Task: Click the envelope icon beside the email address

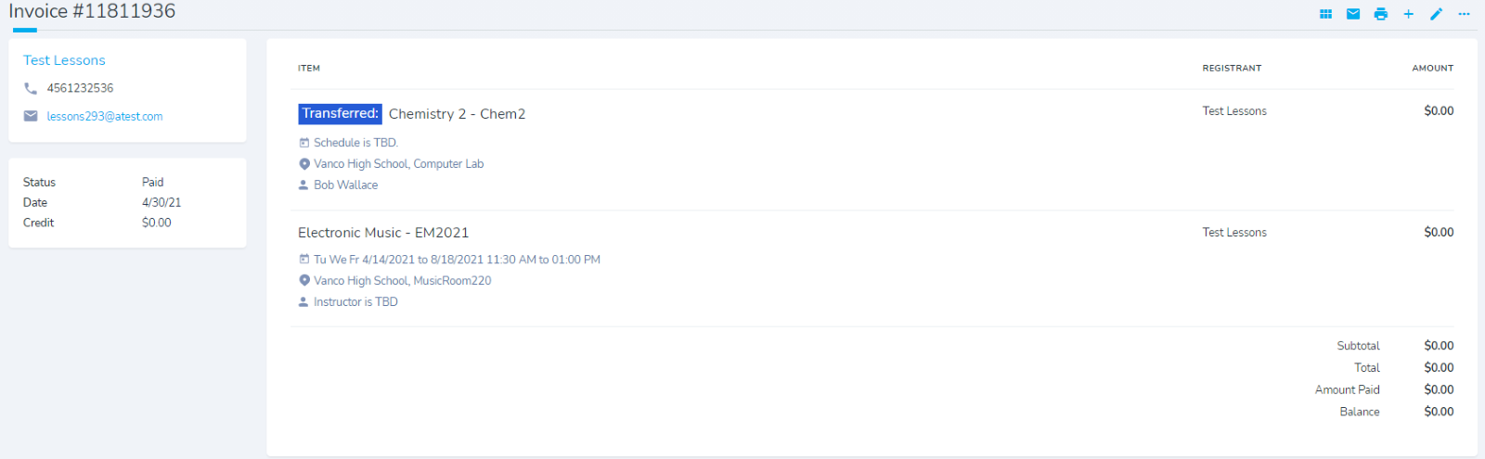Action: point(31,116)
